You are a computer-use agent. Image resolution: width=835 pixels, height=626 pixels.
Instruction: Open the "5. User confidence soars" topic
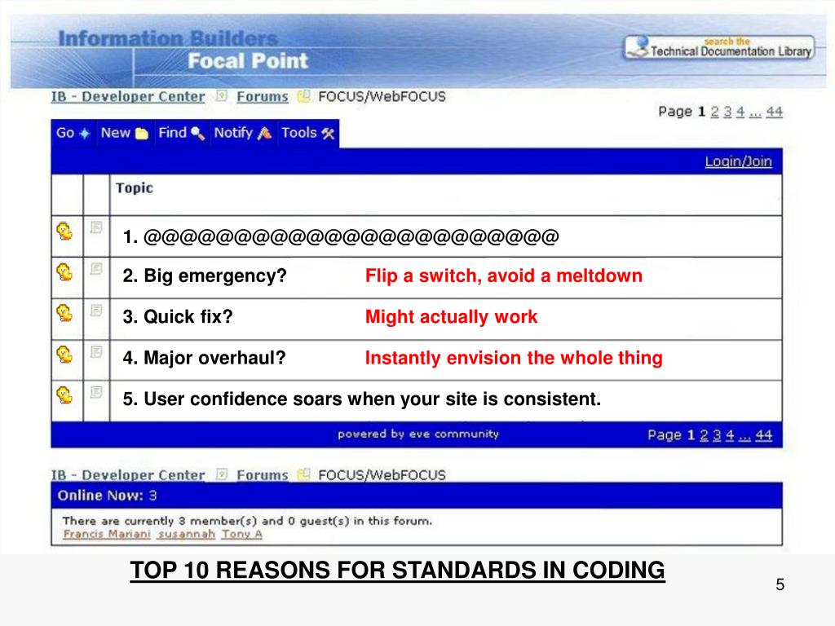[x=361, y=399]
